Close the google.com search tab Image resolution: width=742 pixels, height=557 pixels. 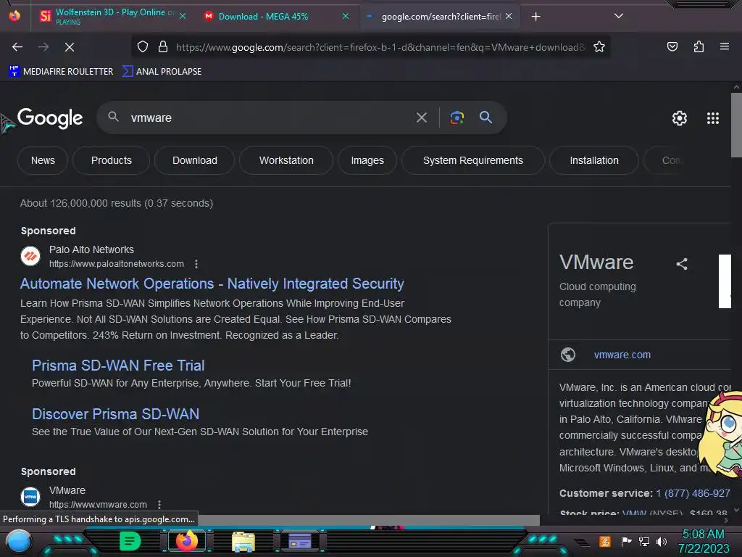tap(509, 17)
